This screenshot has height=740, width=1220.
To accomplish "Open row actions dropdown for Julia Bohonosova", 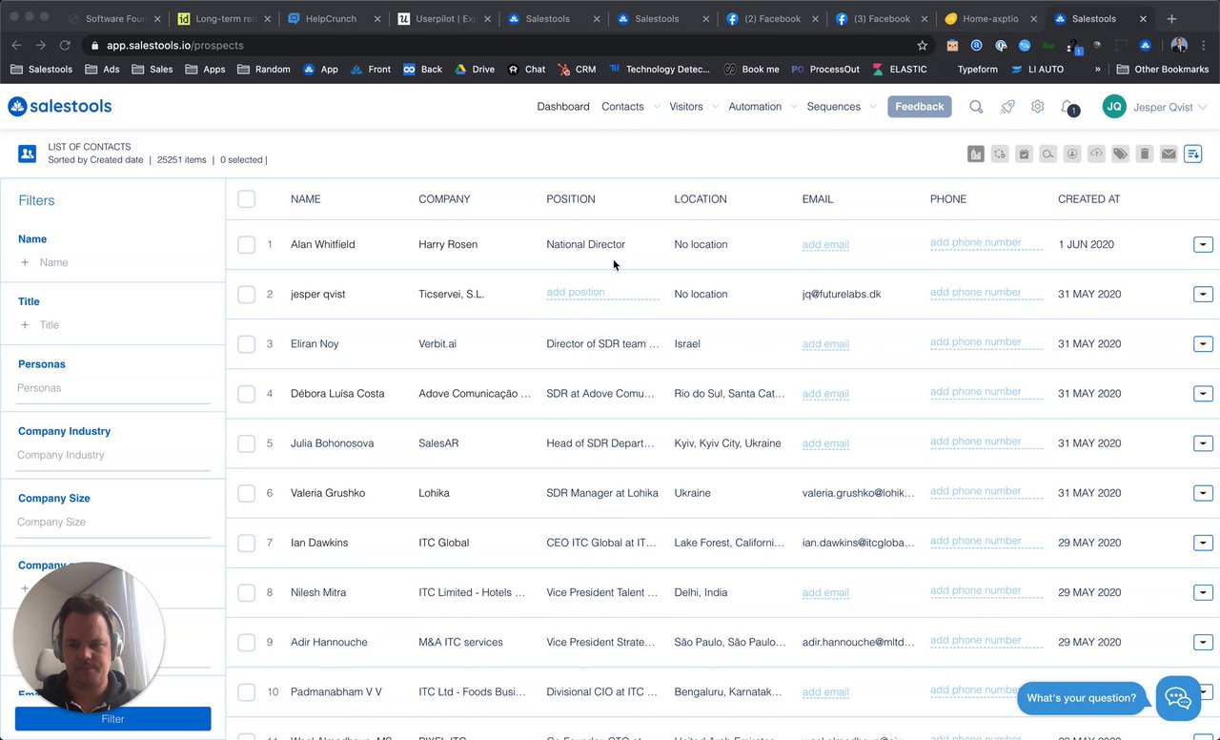I will click(1203, 443).
